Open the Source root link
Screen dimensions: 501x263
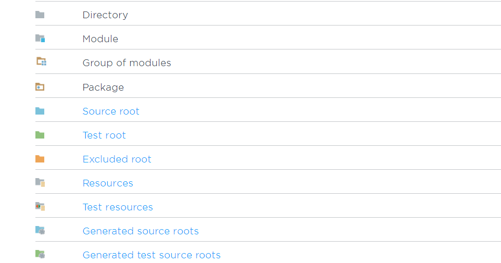pyautogui.click(x=111, y=111)
